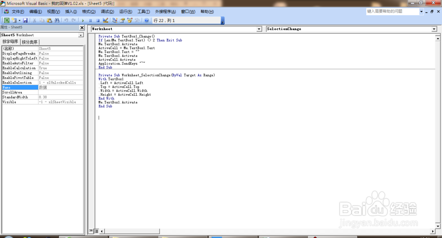Select the EnablePivotTable property
This screenshot has width=442, height=238.
[x=42, y=78]
